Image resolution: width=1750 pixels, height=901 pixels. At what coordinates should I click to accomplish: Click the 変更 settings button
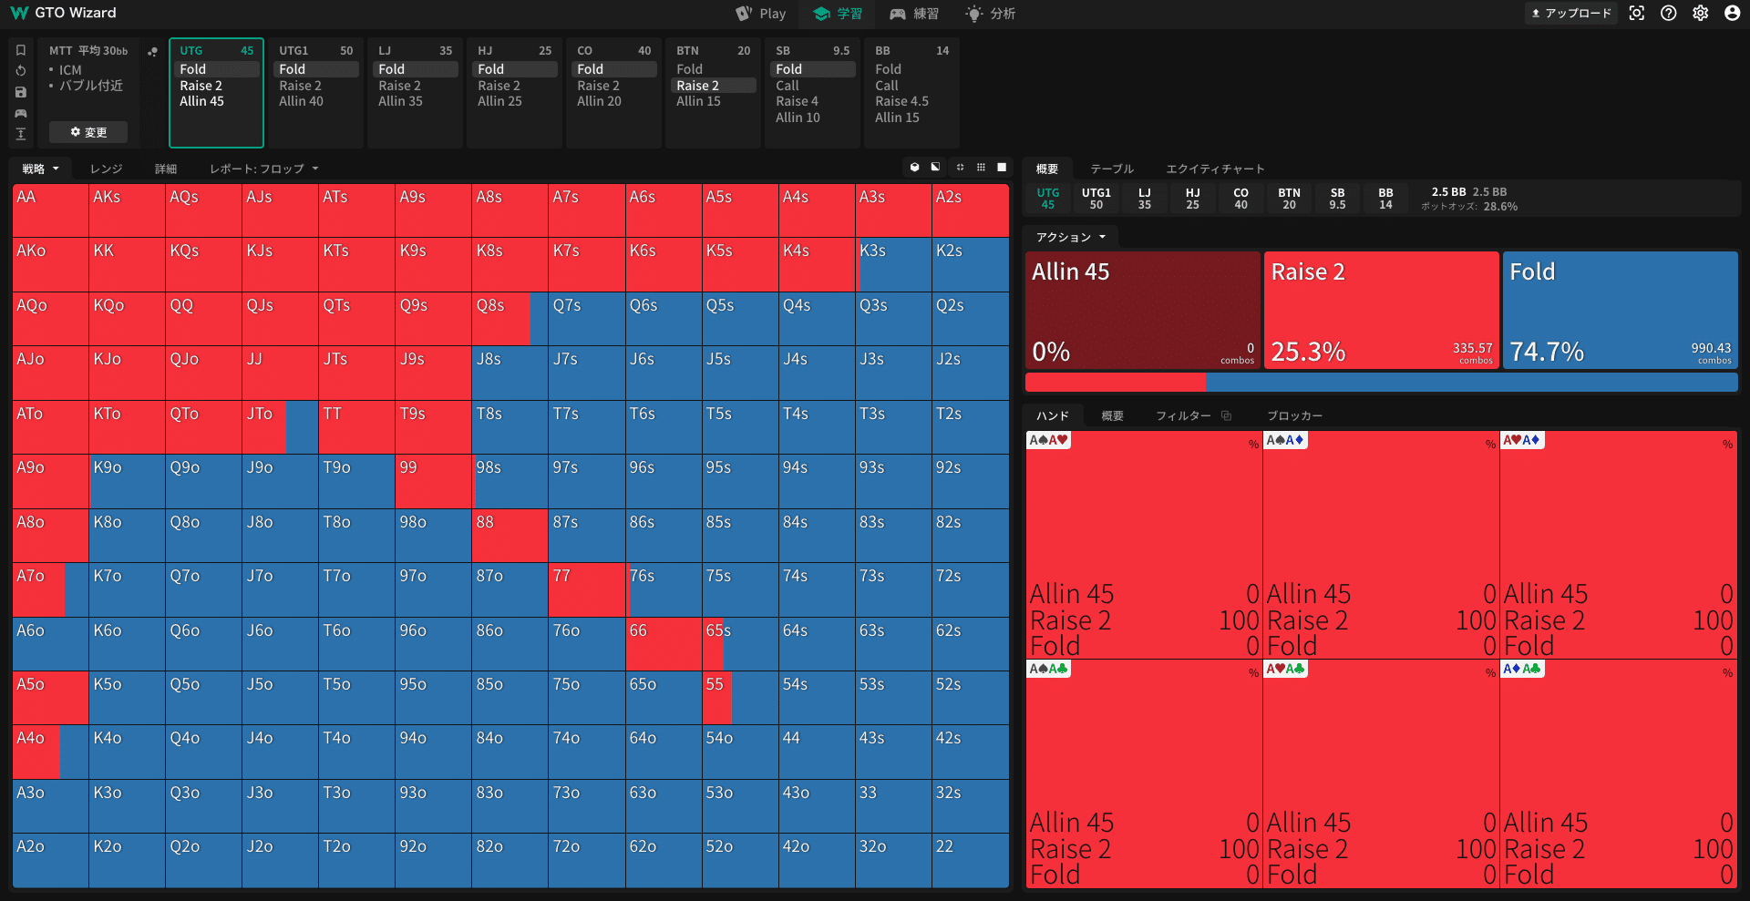tap(88, 132)
